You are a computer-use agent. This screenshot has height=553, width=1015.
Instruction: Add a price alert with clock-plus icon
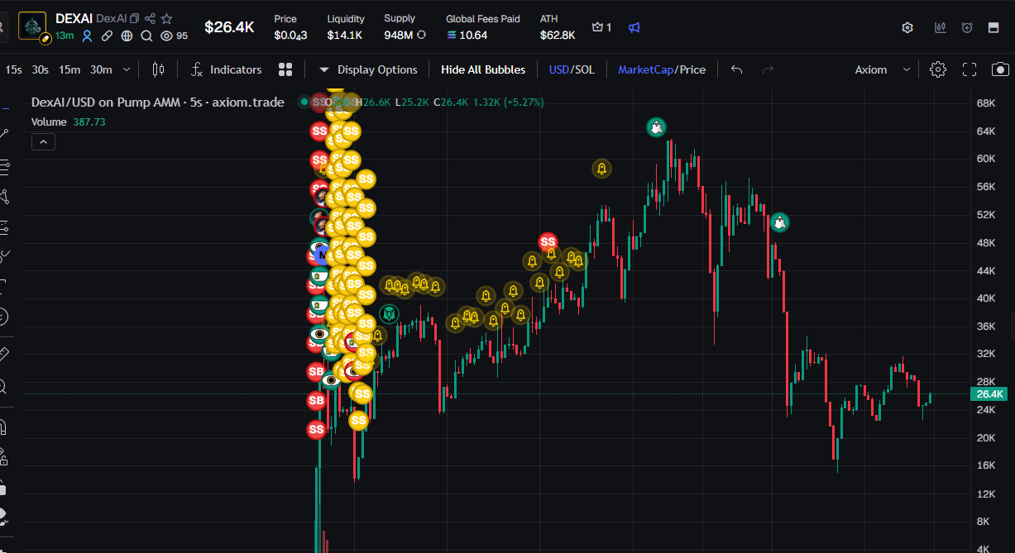967,27
